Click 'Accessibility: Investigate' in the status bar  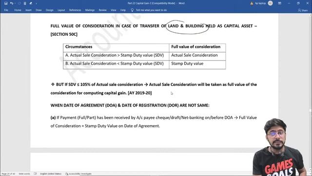click(x=78, y=174)
